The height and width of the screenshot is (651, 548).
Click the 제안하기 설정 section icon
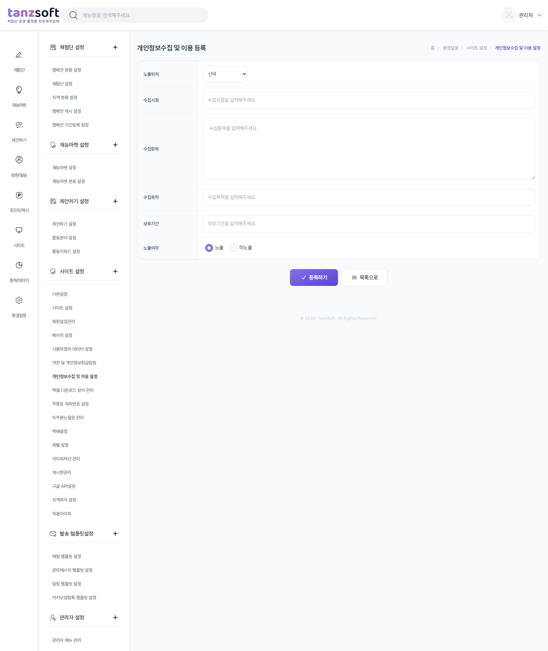click(53, 201)
